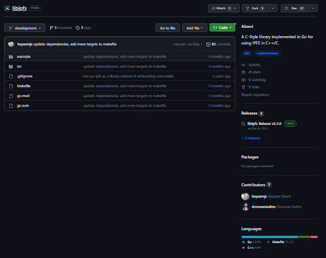The height and width of the screenshot is (258, 326).
Task: View the 5 watching link
Action: point(257,79)
